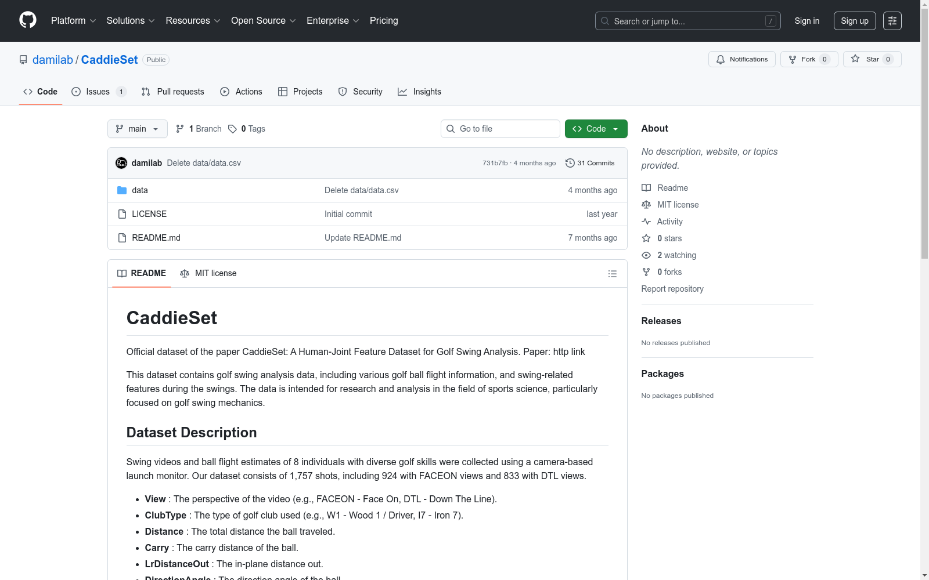Open the 'Update README.md' commit link
This screenshot has height=580, width=929.
tap(363, 238)
